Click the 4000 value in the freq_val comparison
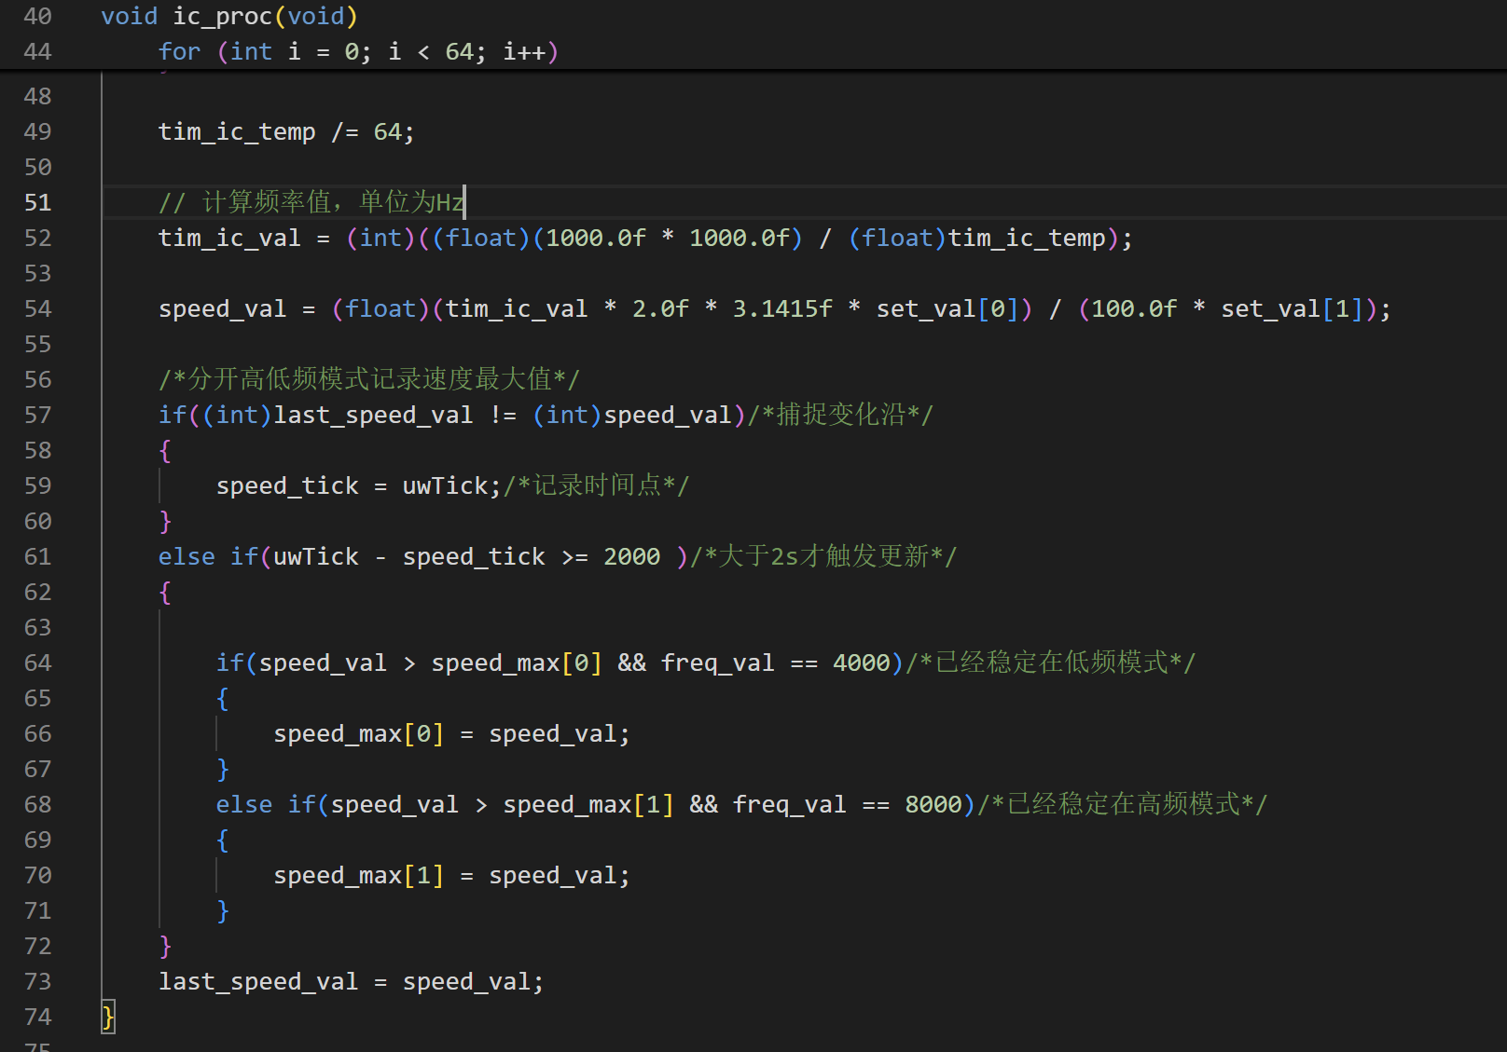Screen dimensions: 1507x1052 861,663
